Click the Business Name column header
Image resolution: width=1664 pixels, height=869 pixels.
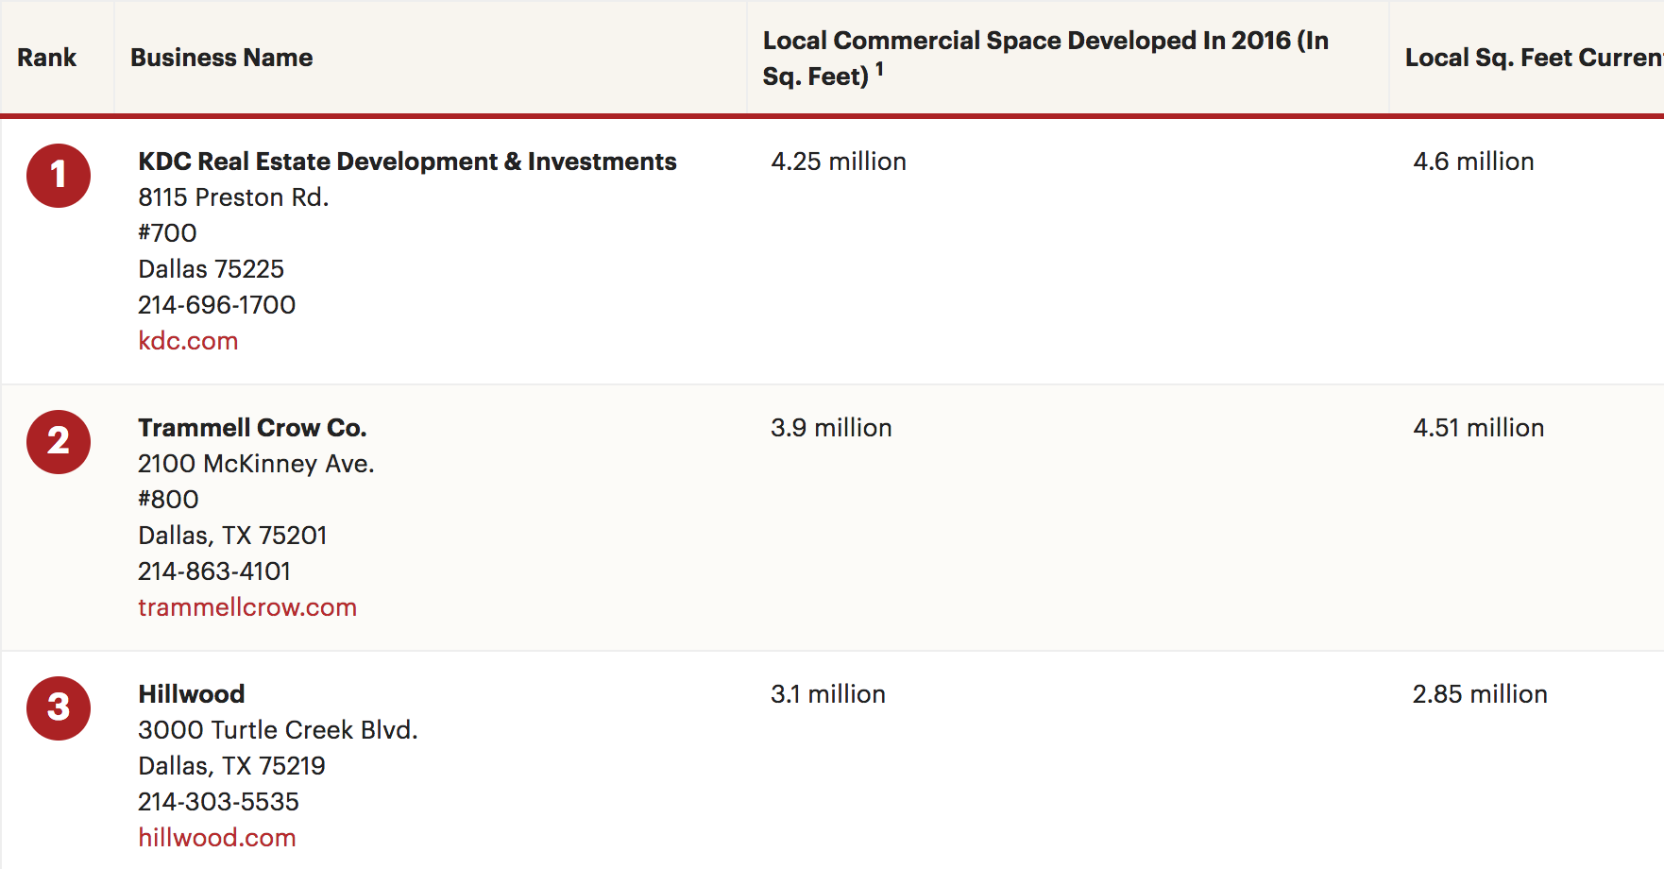[222, 58]
